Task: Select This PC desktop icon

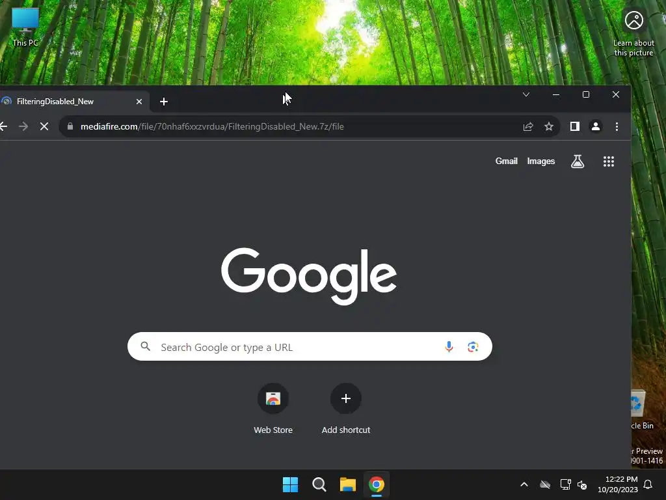Action: point(25,27)
